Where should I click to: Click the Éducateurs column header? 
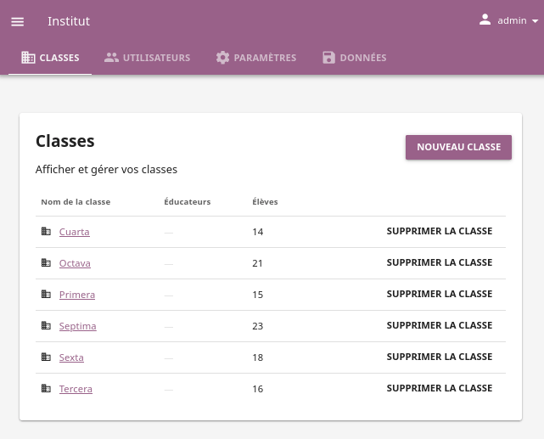coord(188,201)
